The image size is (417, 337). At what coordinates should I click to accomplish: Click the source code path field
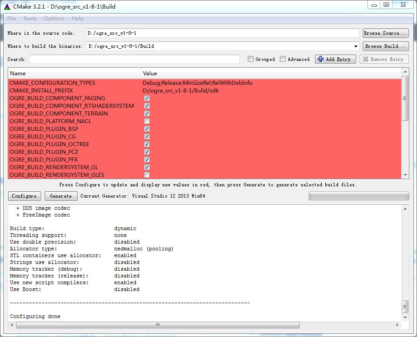click(222, 33)
